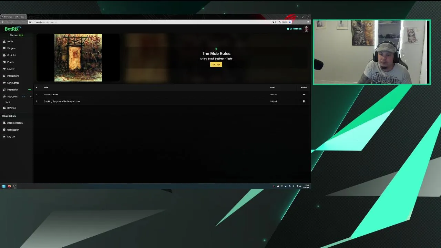Open Integrations via its sidebar icon
Image resolution: width=441 pixels, height=248 pixels.
pos(4,76)
